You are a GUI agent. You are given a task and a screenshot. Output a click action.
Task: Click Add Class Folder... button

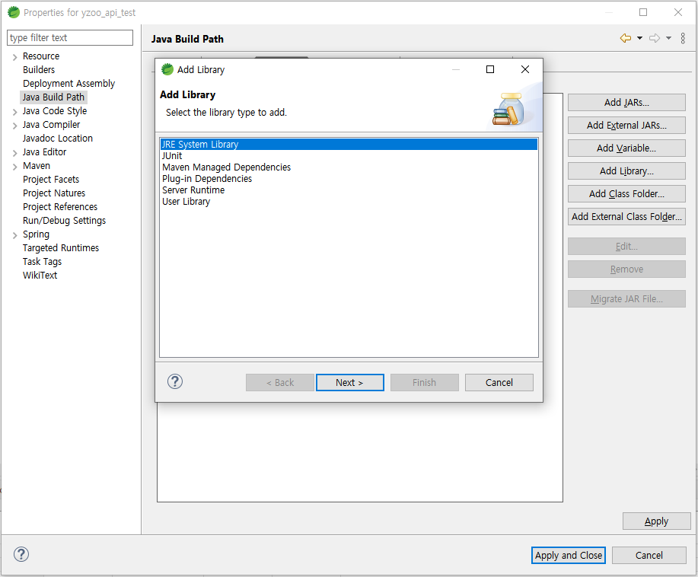pos(626,193)
